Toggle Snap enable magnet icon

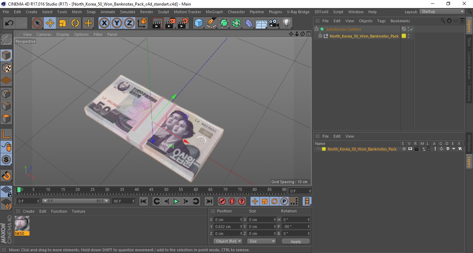6,176
